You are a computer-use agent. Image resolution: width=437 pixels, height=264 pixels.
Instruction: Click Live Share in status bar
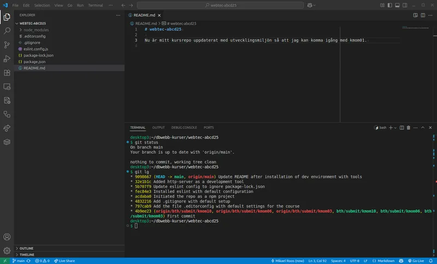pyautogui.click(x=64, y=261)
